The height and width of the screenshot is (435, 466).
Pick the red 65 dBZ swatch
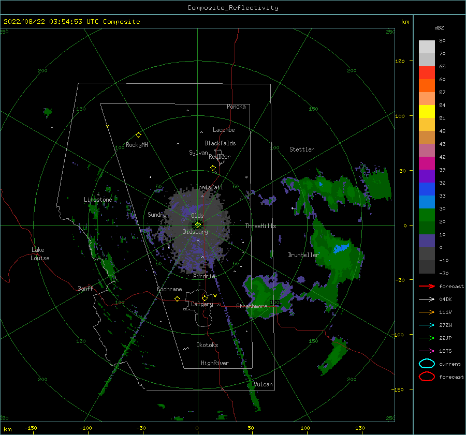point(427,73)
